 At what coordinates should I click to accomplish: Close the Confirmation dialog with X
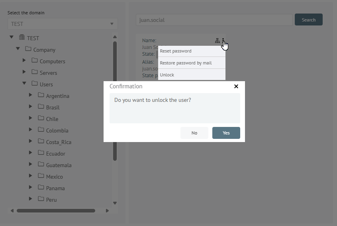click(x=236, y=86)
